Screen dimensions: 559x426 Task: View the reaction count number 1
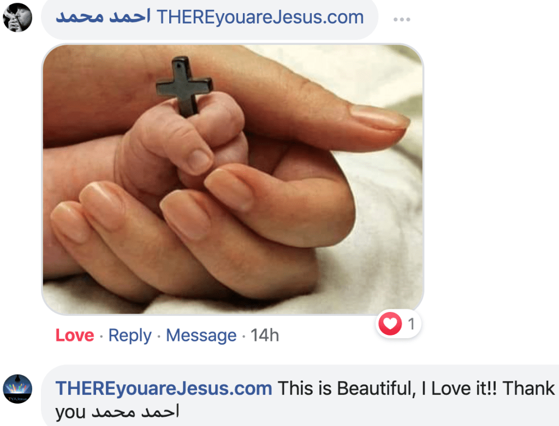[411, 324]
